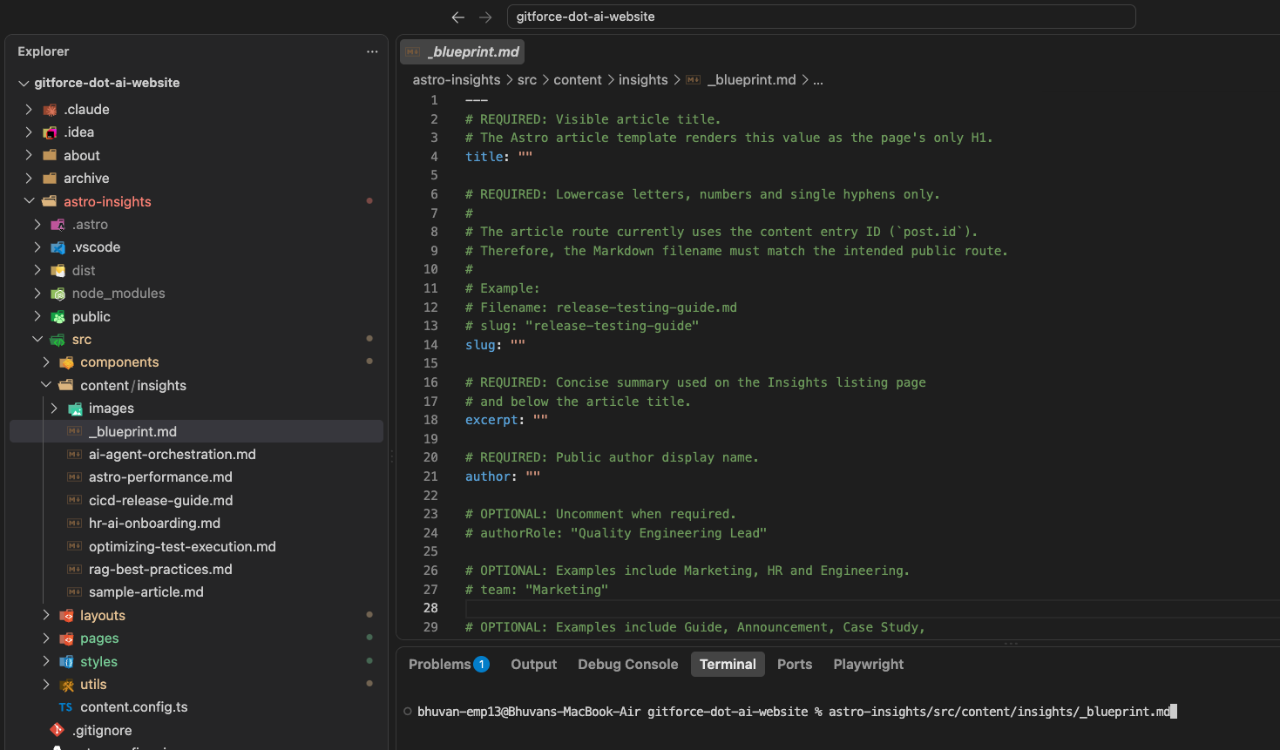Open the Debug Console tab
1280x750 pixels.
click(x=627, y=665)
